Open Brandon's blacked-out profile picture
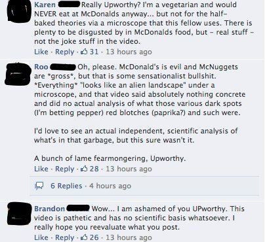Viewport: 265px width, 242px height. [x=19, y=213]
